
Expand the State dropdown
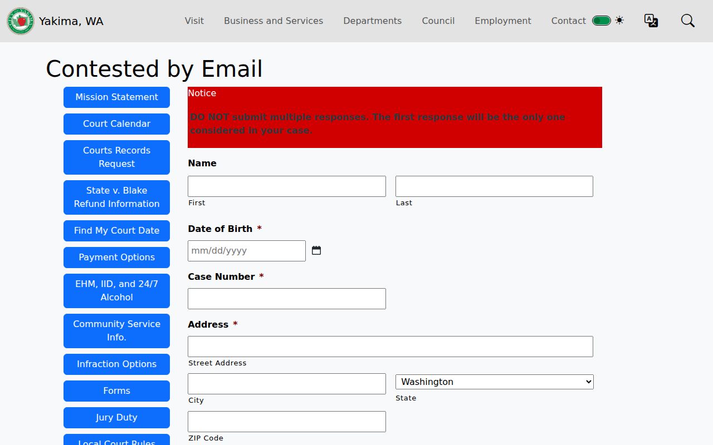(495, 382)
